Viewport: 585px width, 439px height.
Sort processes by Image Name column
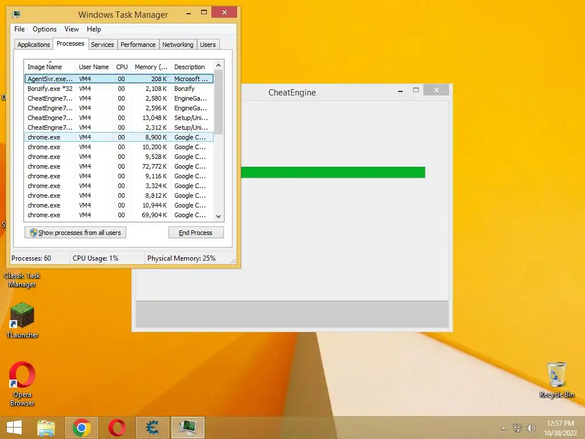(50, 67)
